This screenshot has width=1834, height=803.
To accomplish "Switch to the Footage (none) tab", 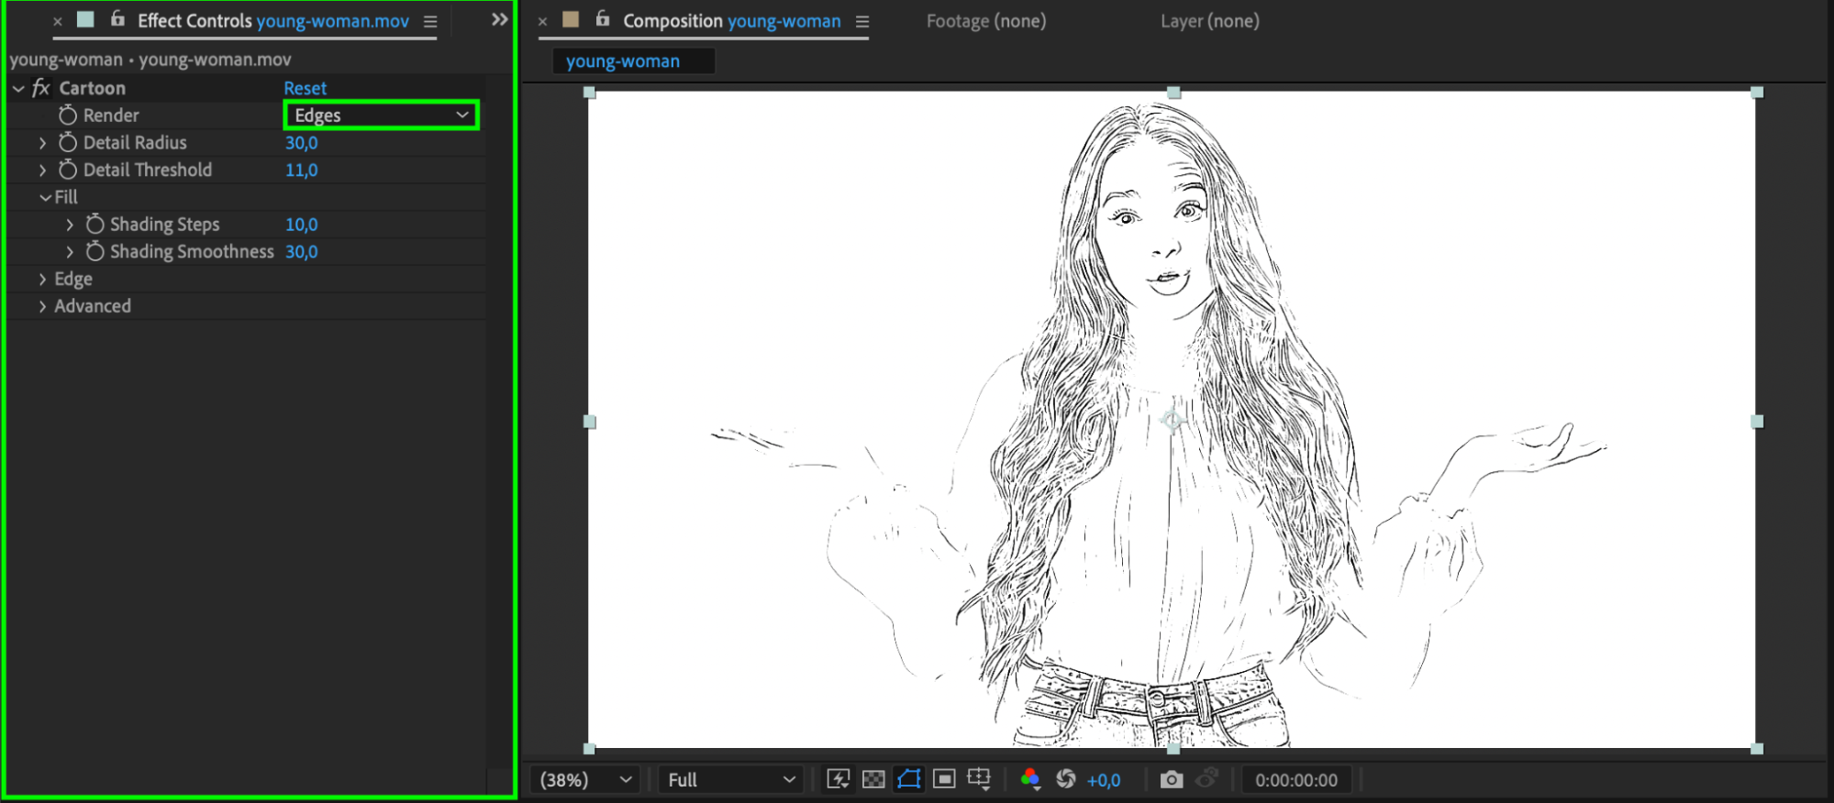I will click(985, 21).
